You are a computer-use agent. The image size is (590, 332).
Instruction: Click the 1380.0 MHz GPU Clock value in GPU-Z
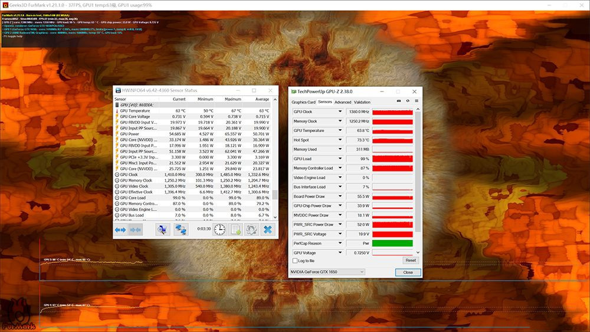(358, 111)
